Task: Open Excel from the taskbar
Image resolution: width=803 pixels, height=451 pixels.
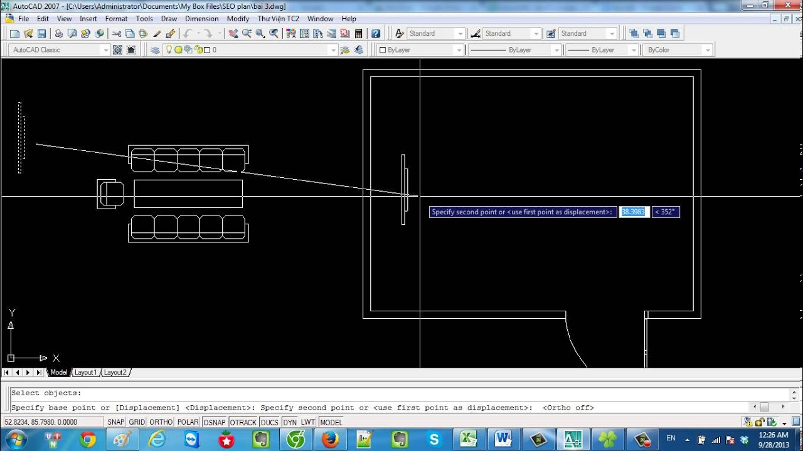Action: [469, 439]
